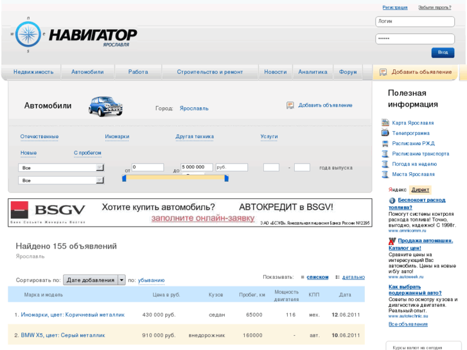Click the руб. currency field
The height and width of the screenshot is (350, 467).
point(232,167)
